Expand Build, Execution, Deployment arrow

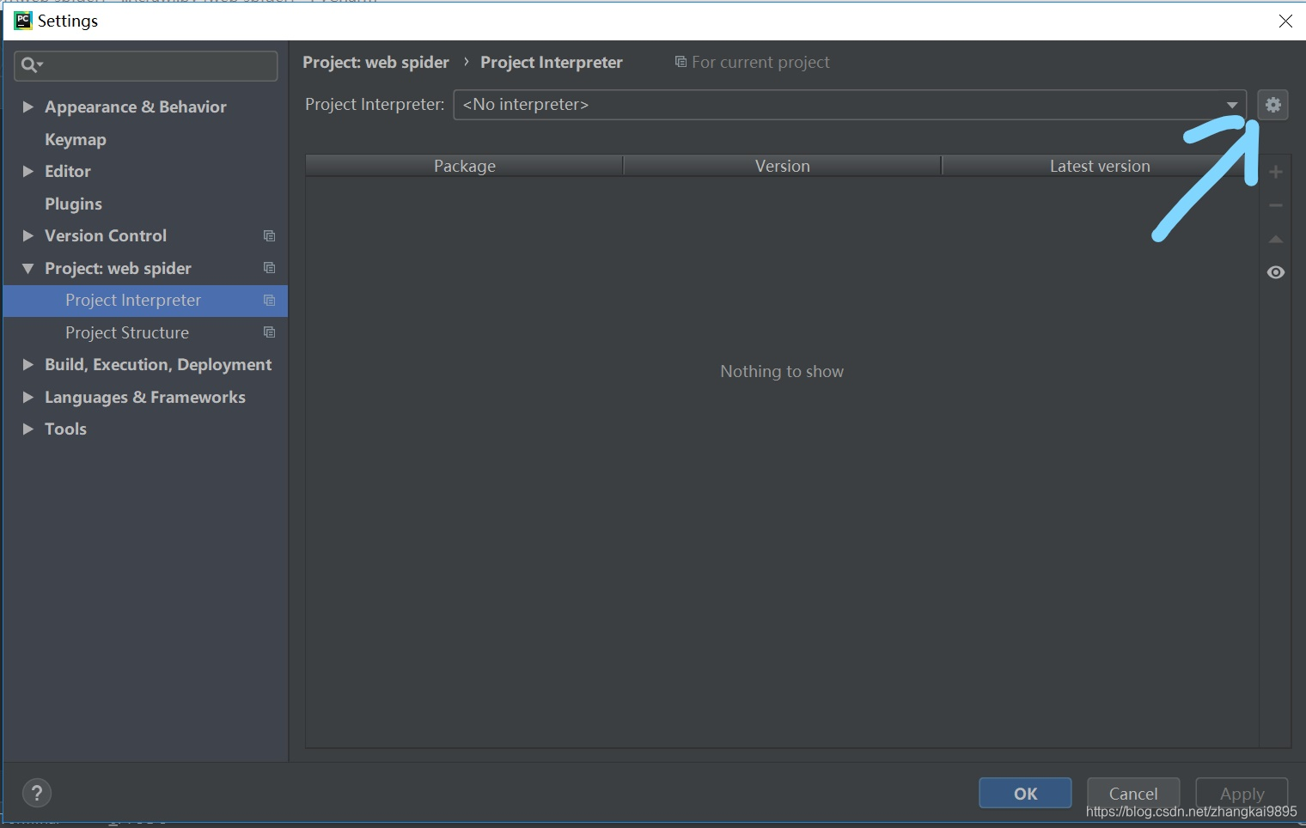pos(27,364)
